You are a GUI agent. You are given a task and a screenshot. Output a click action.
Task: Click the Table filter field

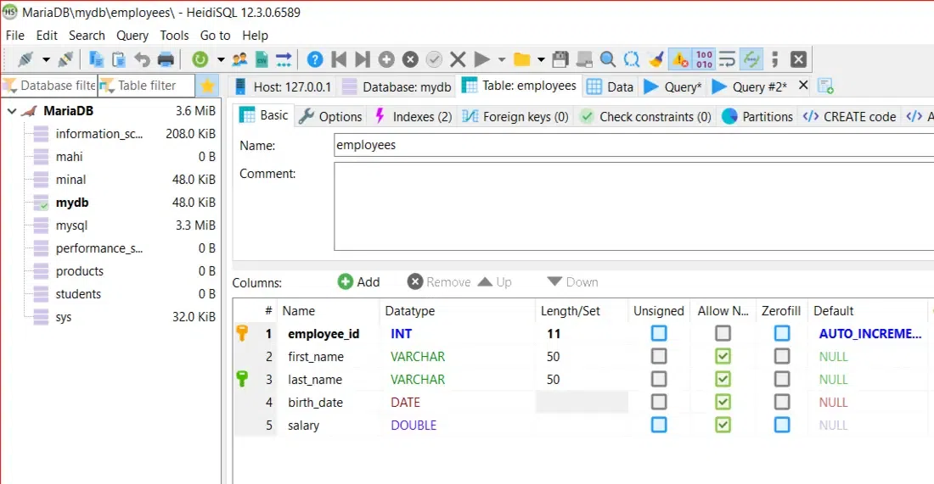tap(147, 86)
